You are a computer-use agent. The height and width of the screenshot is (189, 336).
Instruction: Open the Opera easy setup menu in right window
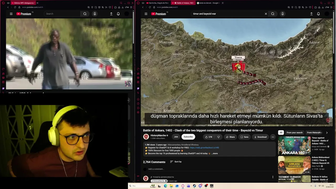coord(332,7)
